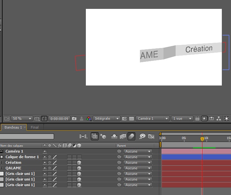Open Parent dropdown for Caméra 1 layer
The image size is (231, 195).
(138, 151)
